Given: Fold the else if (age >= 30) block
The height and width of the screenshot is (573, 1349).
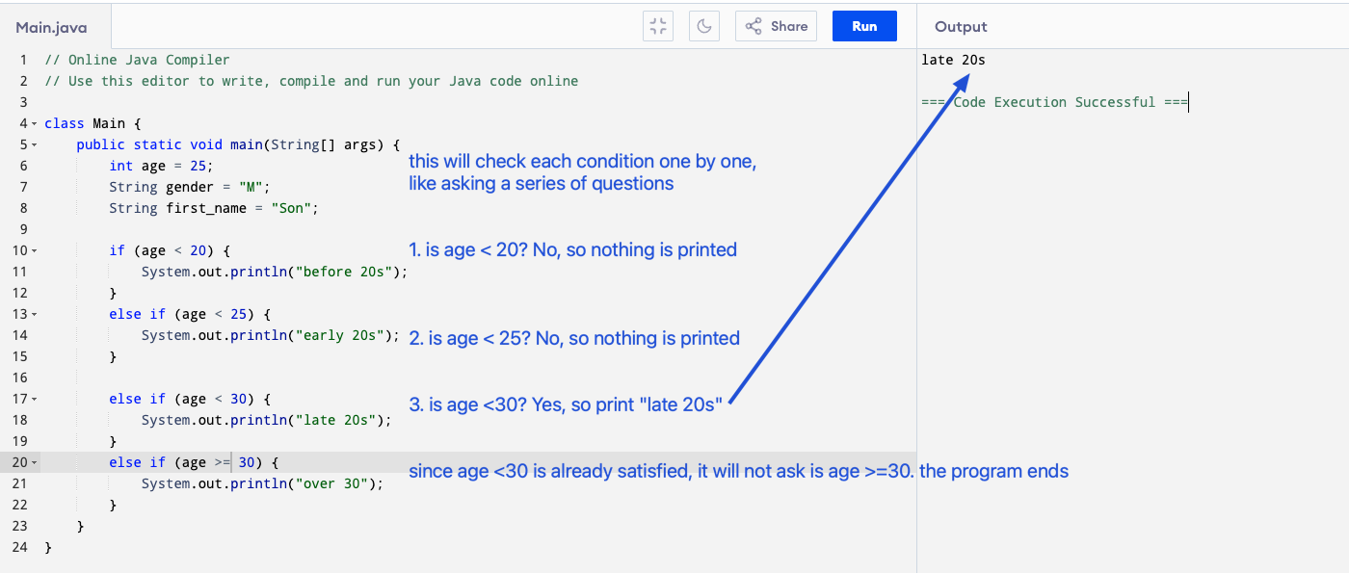Looking at the screenshot, I should [35, 463].
